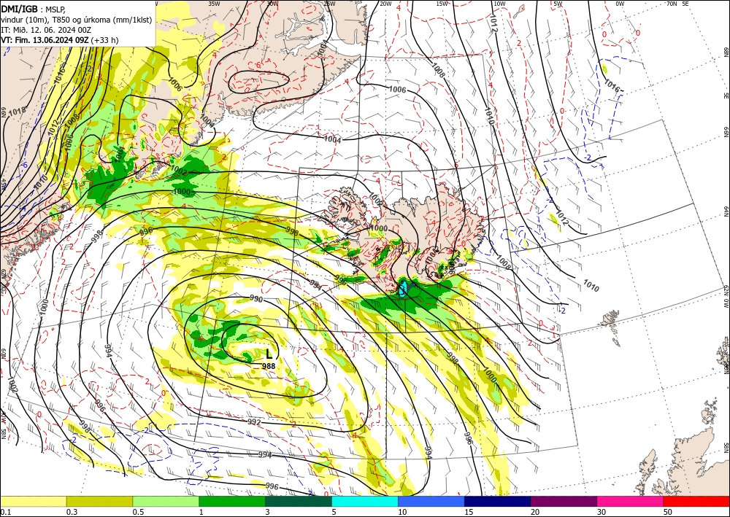Click the 'VT: Fim. 13.06.2024 09Z (+33 h)' line
730x517 pixels.
(x=60, y=40)
